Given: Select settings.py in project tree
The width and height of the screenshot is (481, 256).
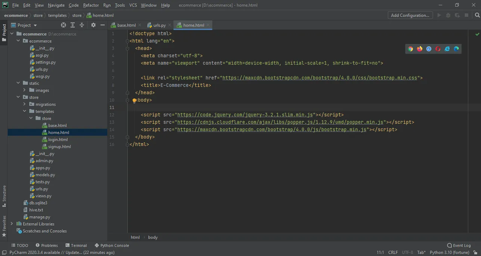Looking at the screenshot, I should pos(45,62).
